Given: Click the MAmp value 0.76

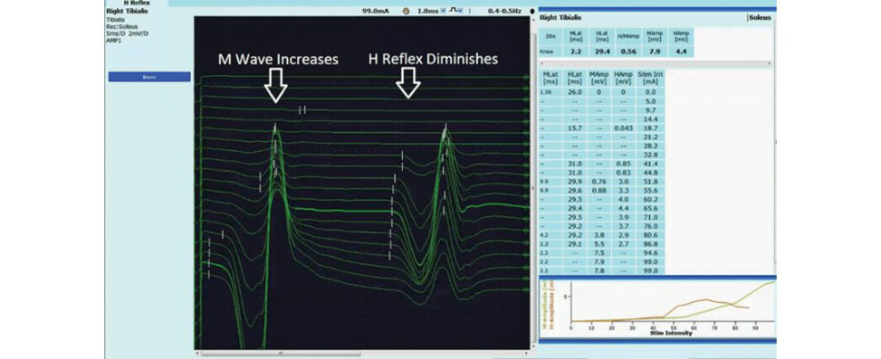Looking at the screenshot, I should 599,182.
